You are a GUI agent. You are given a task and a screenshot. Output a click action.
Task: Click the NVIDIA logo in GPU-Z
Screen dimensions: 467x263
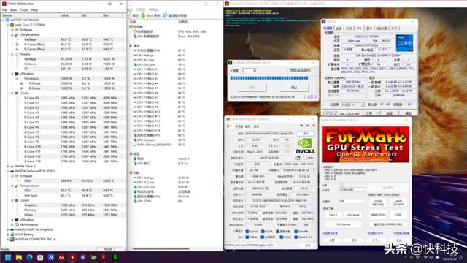[305, 146]
